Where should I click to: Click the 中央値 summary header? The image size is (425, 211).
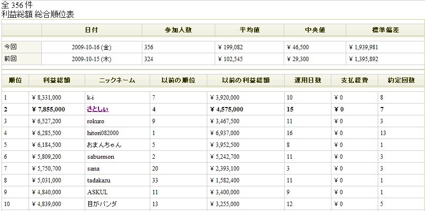click(315, 30)
